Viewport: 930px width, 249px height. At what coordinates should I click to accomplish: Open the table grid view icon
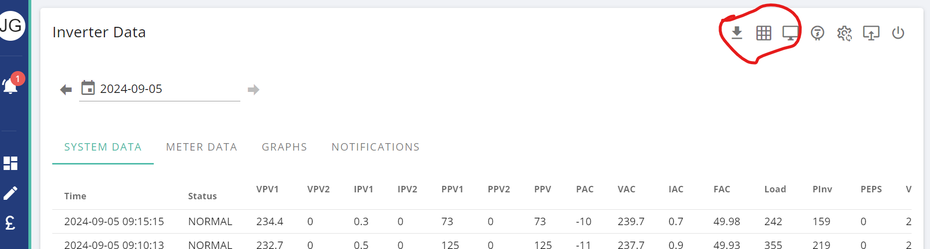tap(763, 33)
